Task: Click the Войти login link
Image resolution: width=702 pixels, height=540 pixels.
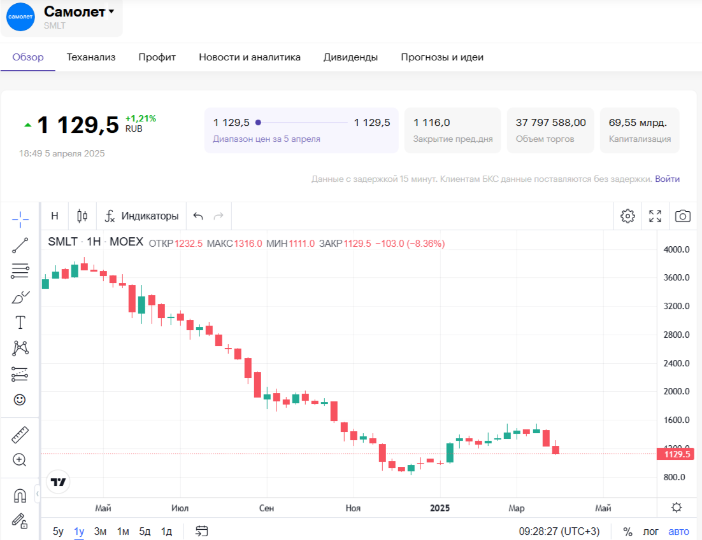Action: click(x=667, y=179)
